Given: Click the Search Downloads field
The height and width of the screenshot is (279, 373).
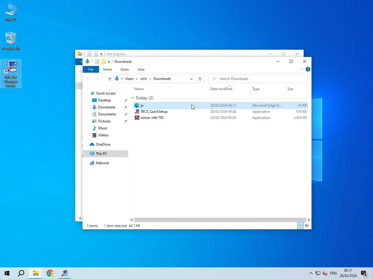Looking at the screenshot, I should (258, 79).
